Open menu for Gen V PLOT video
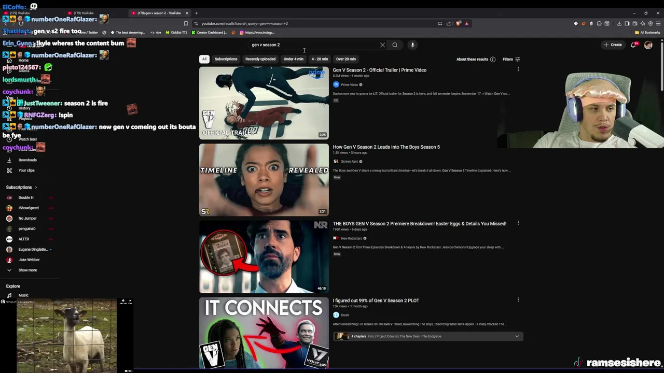This screenshot has width=664, height=373. click(x=518, y=300)
